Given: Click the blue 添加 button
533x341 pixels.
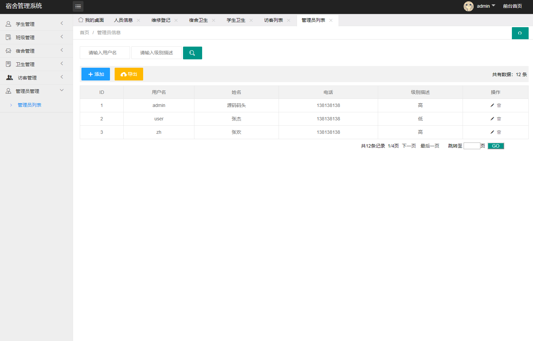Looking at the screenshot, I should coord(96,74).
